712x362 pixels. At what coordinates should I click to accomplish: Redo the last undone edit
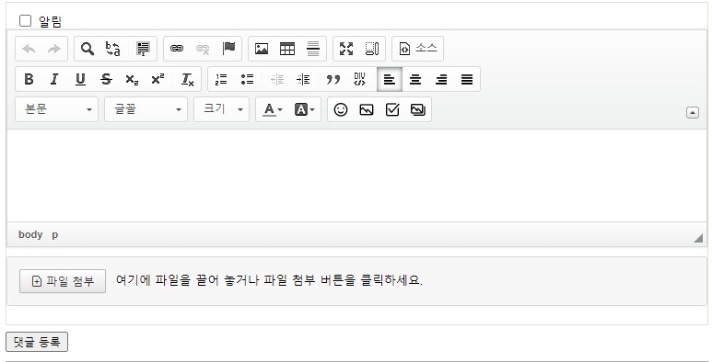click(54, 49)
